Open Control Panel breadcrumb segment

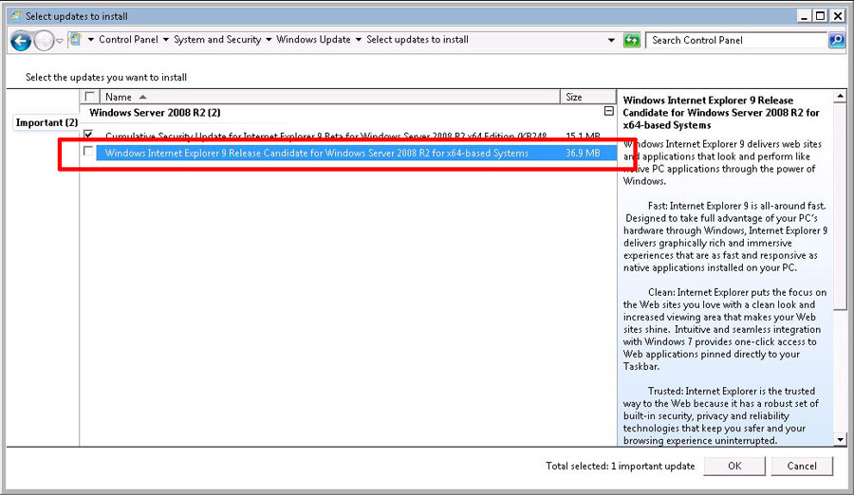tap(128, 39)
